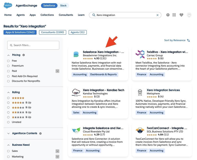Click the Dashboards & Reports tag

tap(103, 74)
